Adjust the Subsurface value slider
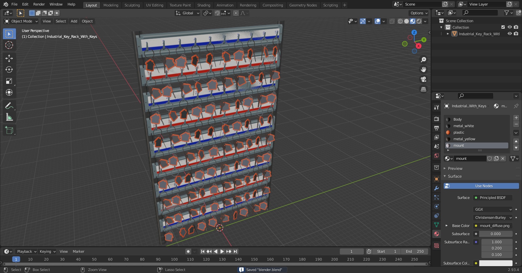The width and height of the screenshot is (522, 273). [x=496, y=234]
